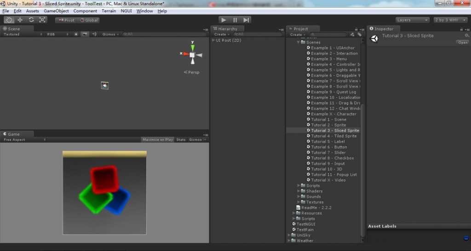Viewport: 471px width, 251px height.
Task: Select the Move tool in toolbar
Action: (x=20, y=20)
